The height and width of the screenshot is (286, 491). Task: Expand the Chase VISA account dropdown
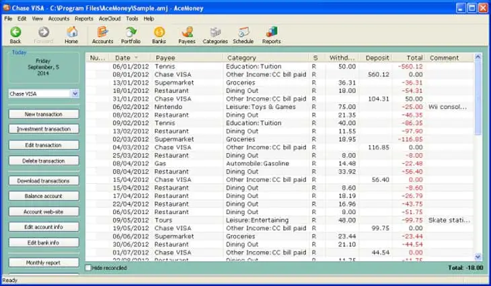(75, 93)
